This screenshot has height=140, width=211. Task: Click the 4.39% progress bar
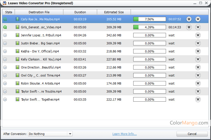[x=149, y=27]
